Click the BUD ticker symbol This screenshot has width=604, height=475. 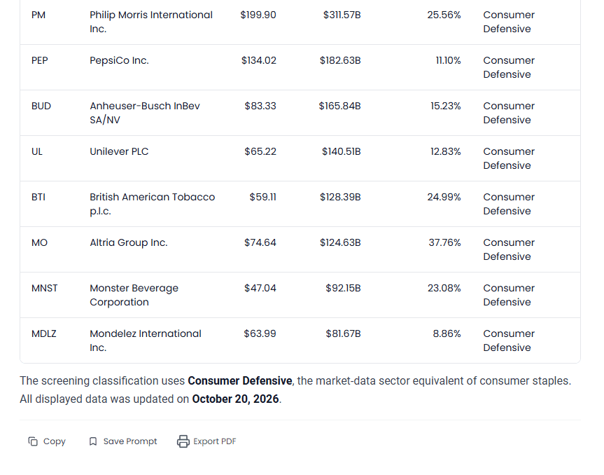tap(41, 106)
